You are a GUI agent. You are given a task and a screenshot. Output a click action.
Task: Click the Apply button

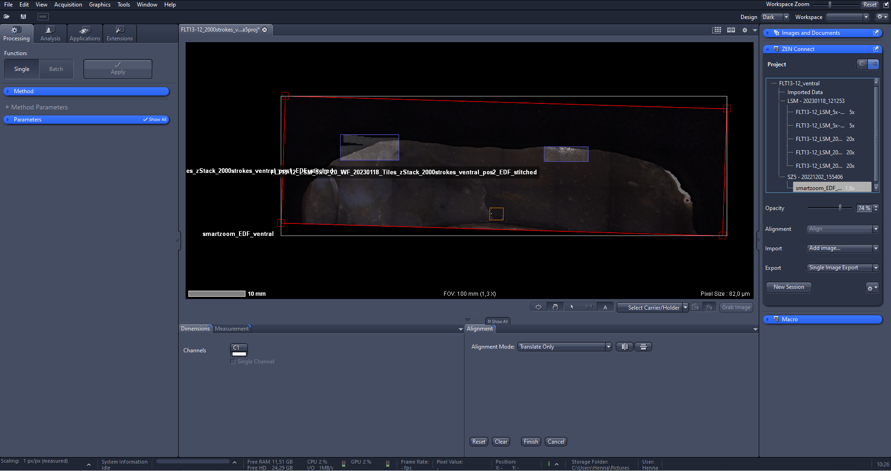[118, 69]
